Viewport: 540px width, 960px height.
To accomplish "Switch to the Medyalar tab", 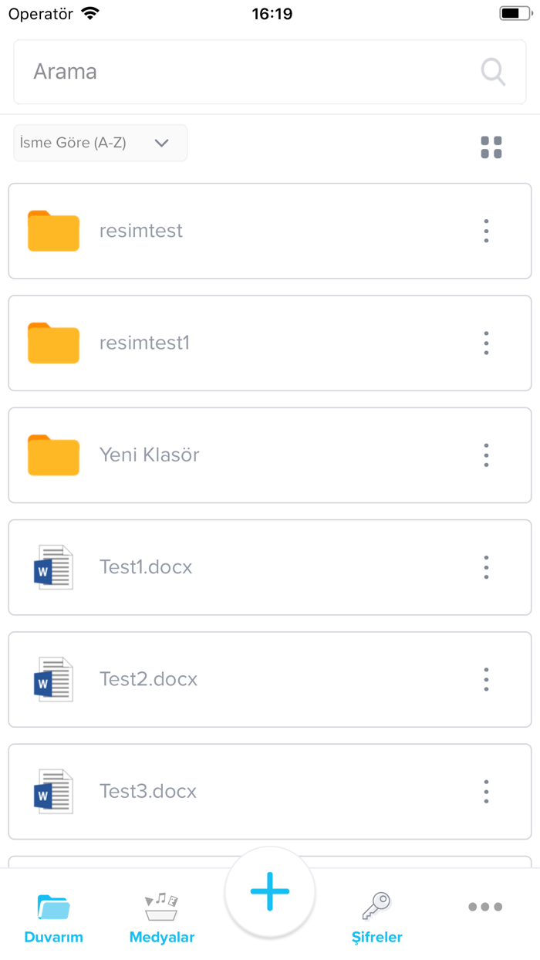I will tap(162, 919).
